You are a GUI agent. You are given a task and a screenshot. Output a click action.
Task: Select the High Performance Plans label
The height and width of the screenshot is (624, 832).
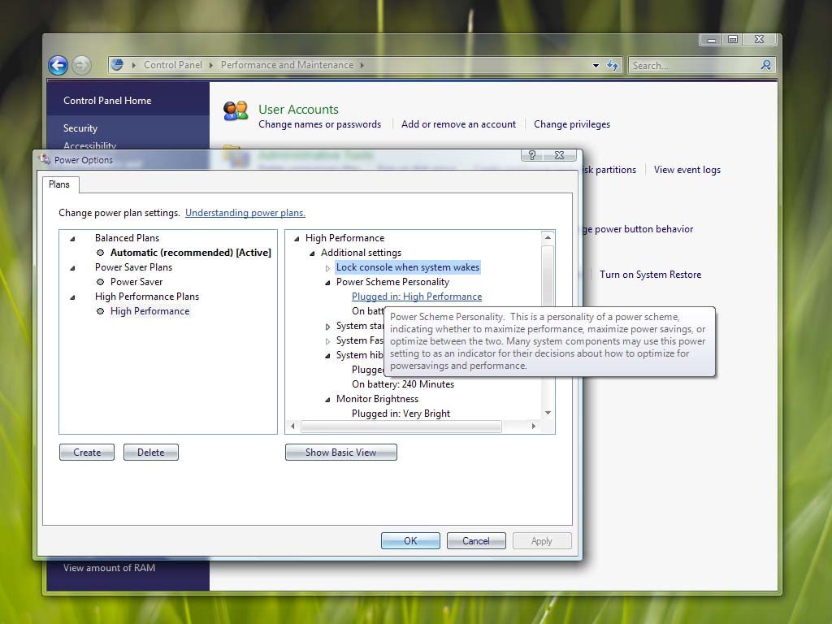147,296
